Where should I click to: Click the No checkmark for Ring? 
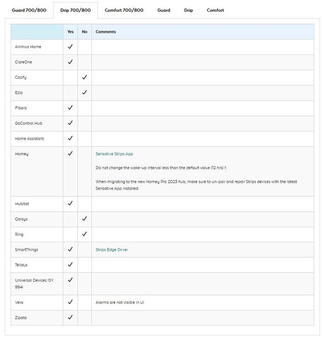click(x=84, y=234)
